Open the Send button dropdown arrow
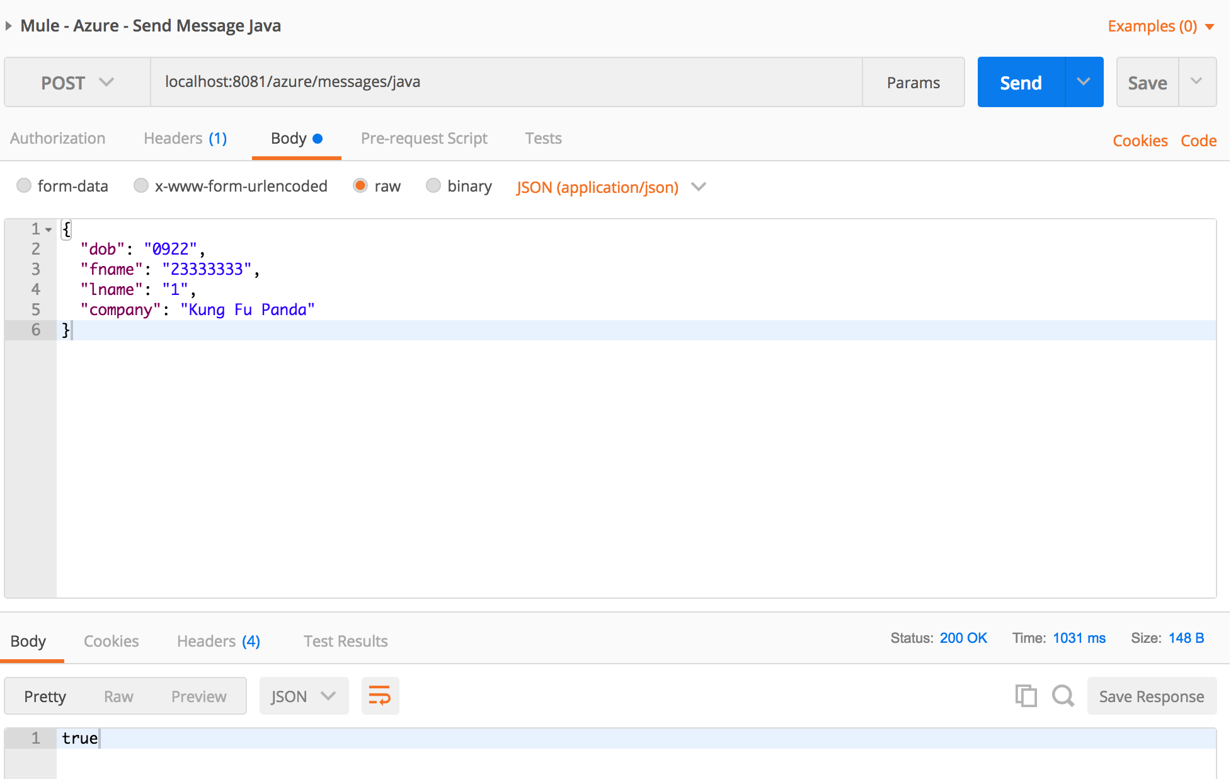This screenshot has width=1231, height=779. click(1084, 82)
